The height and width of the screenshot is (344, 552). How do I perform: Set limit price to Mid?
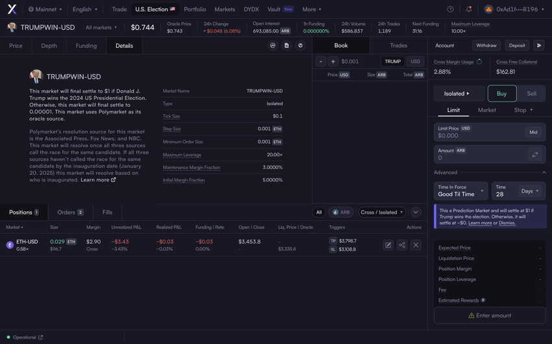[533, 132]
